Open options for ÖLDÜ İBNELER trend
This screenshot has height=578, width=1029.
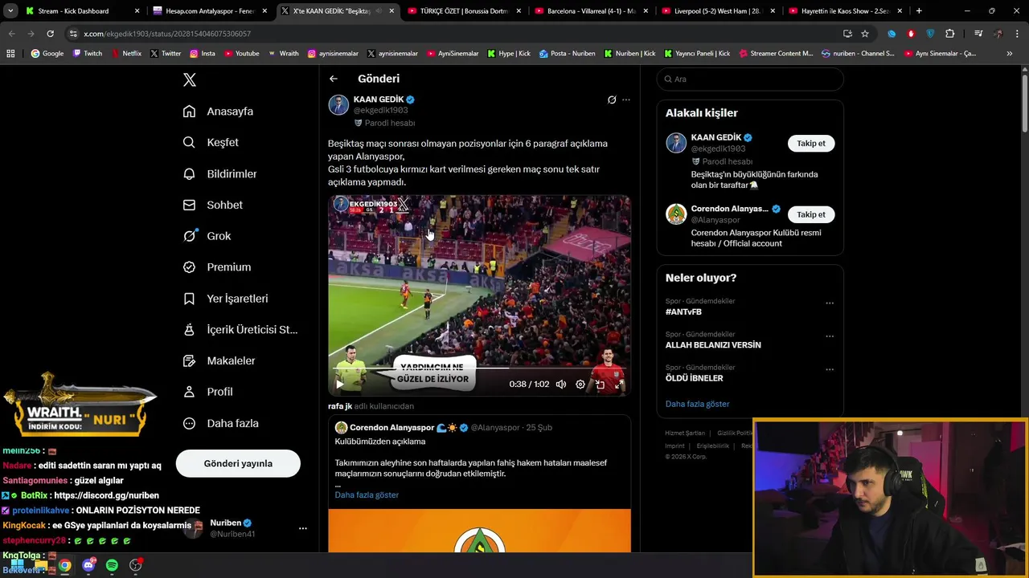[x=830, y=369]
